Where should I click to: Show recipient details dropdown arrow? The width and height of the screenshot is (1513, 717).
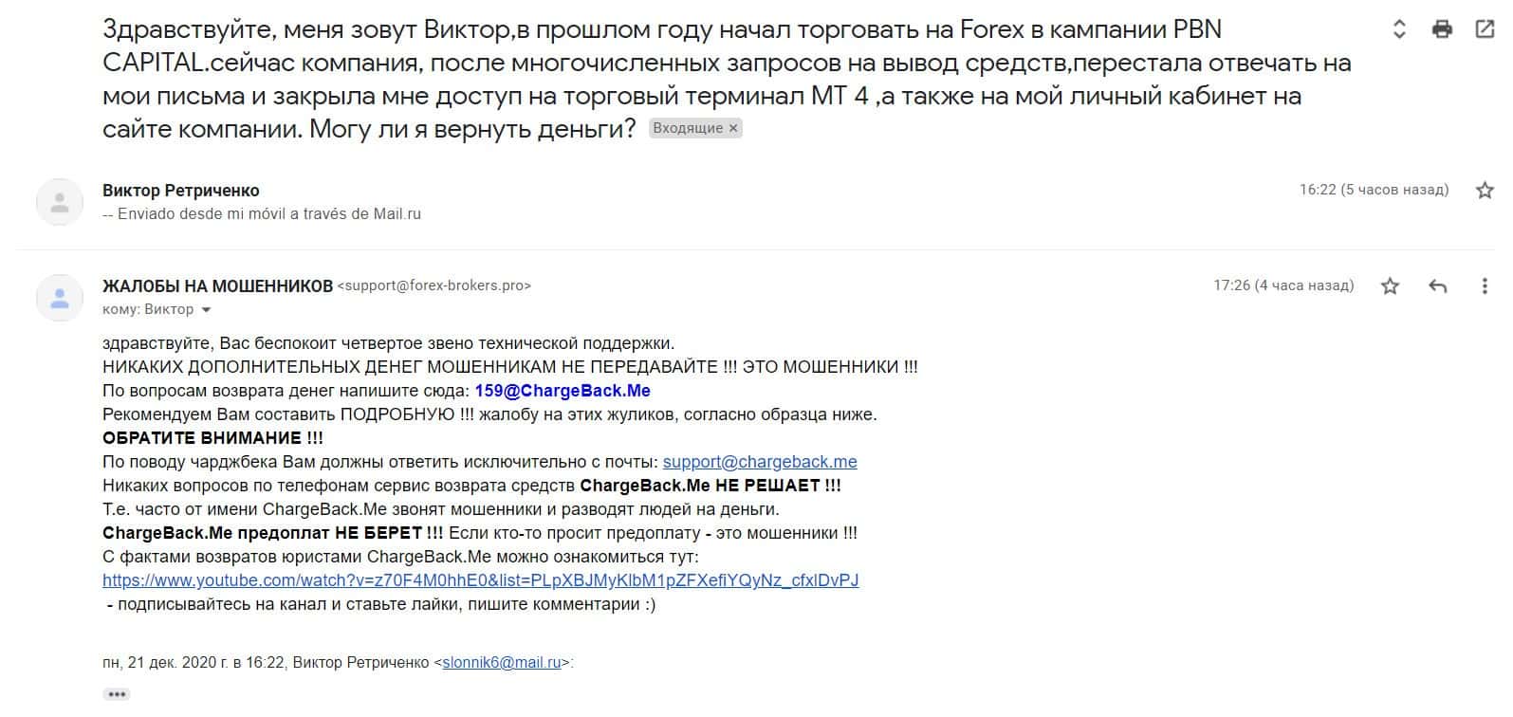point(207,310)
